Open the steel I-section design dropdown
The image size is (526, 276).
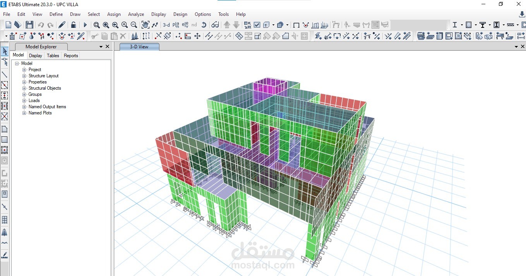pos(462,25)
